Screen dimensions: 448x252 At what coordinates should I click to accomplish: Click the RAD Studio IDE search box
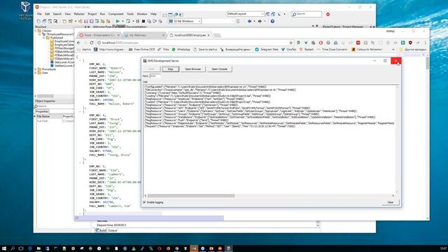pos(307,14)
